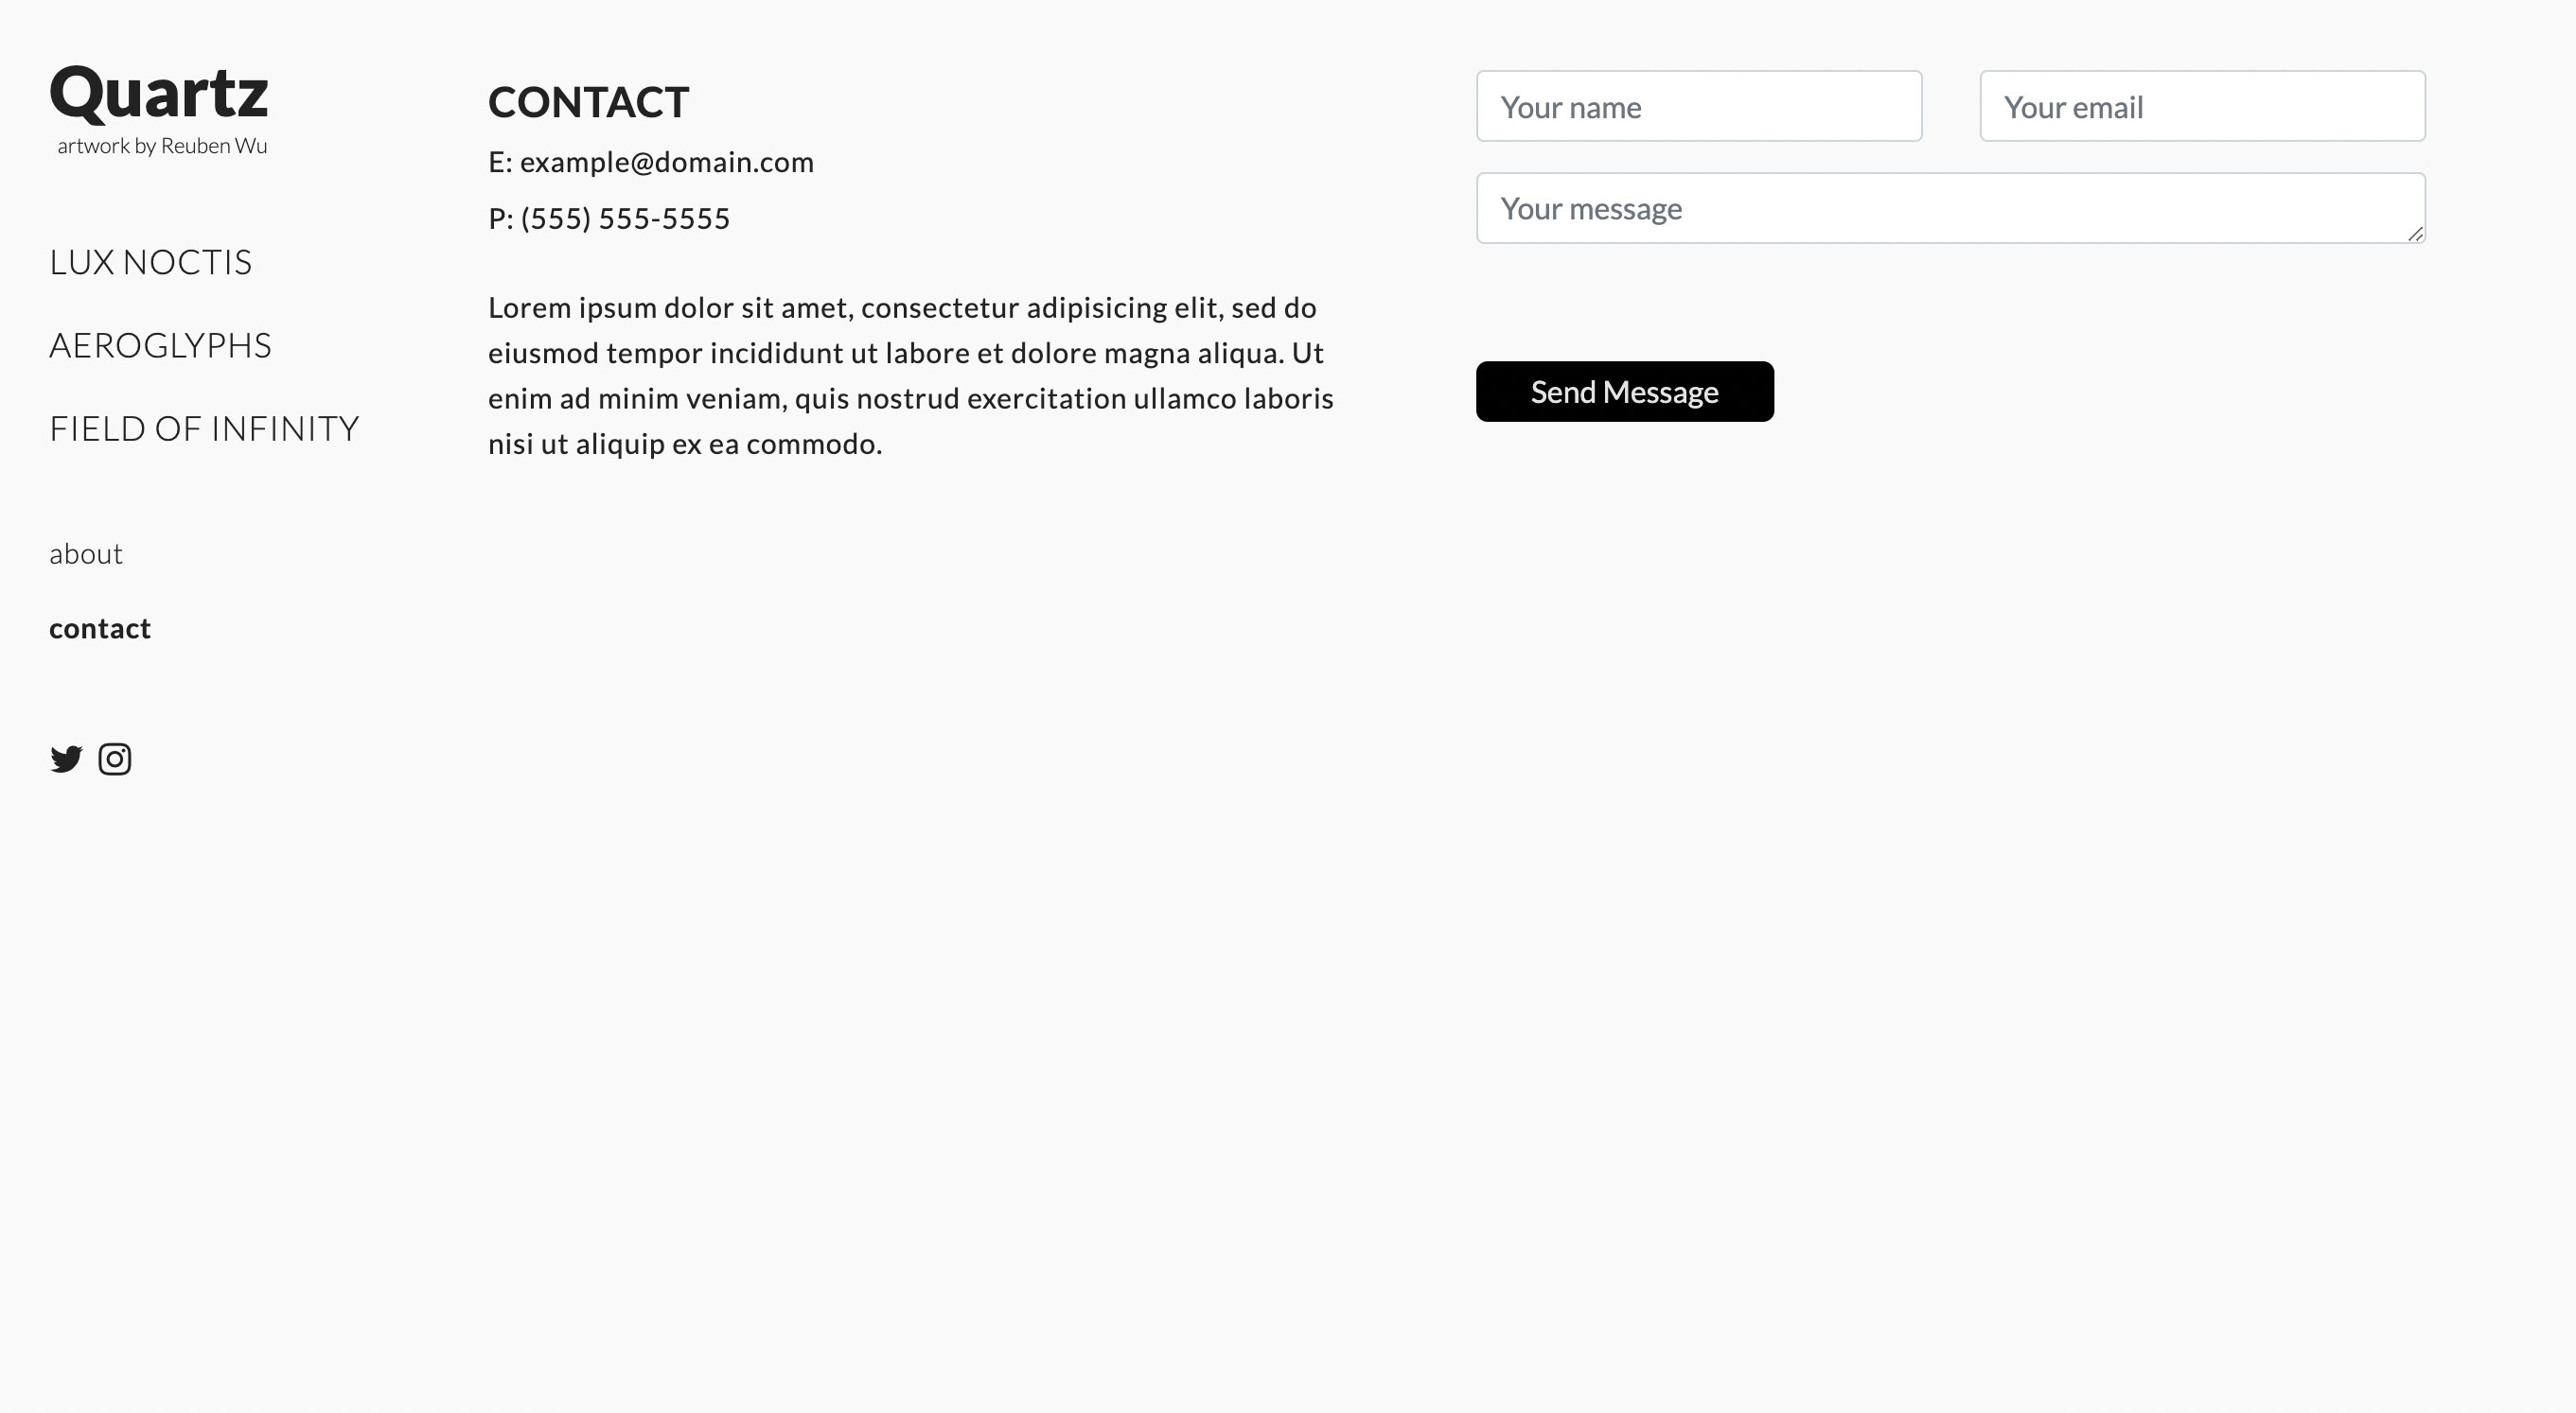This screenshot has height=1413, width=2576.
Task: Click the example@domain.com email address
Action: coord(667,162)
